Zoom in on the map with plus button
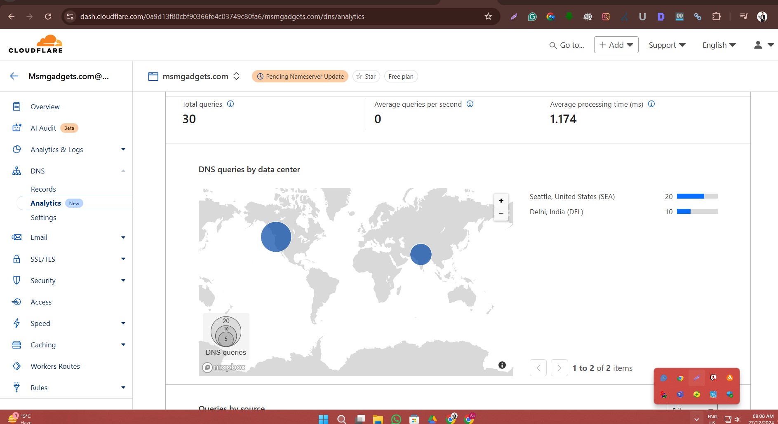Image resolution: width=778 pixels, height=424 pixels. [x=501, y=201]
